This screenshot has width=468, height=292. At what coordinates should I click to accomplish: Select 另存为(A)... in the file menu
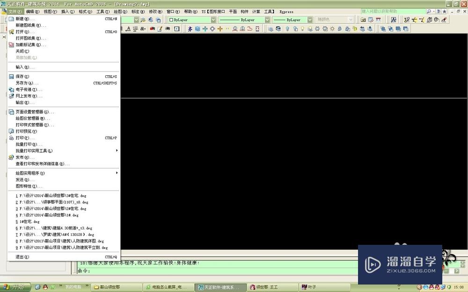pyautogui.click(x=64, y=83)
